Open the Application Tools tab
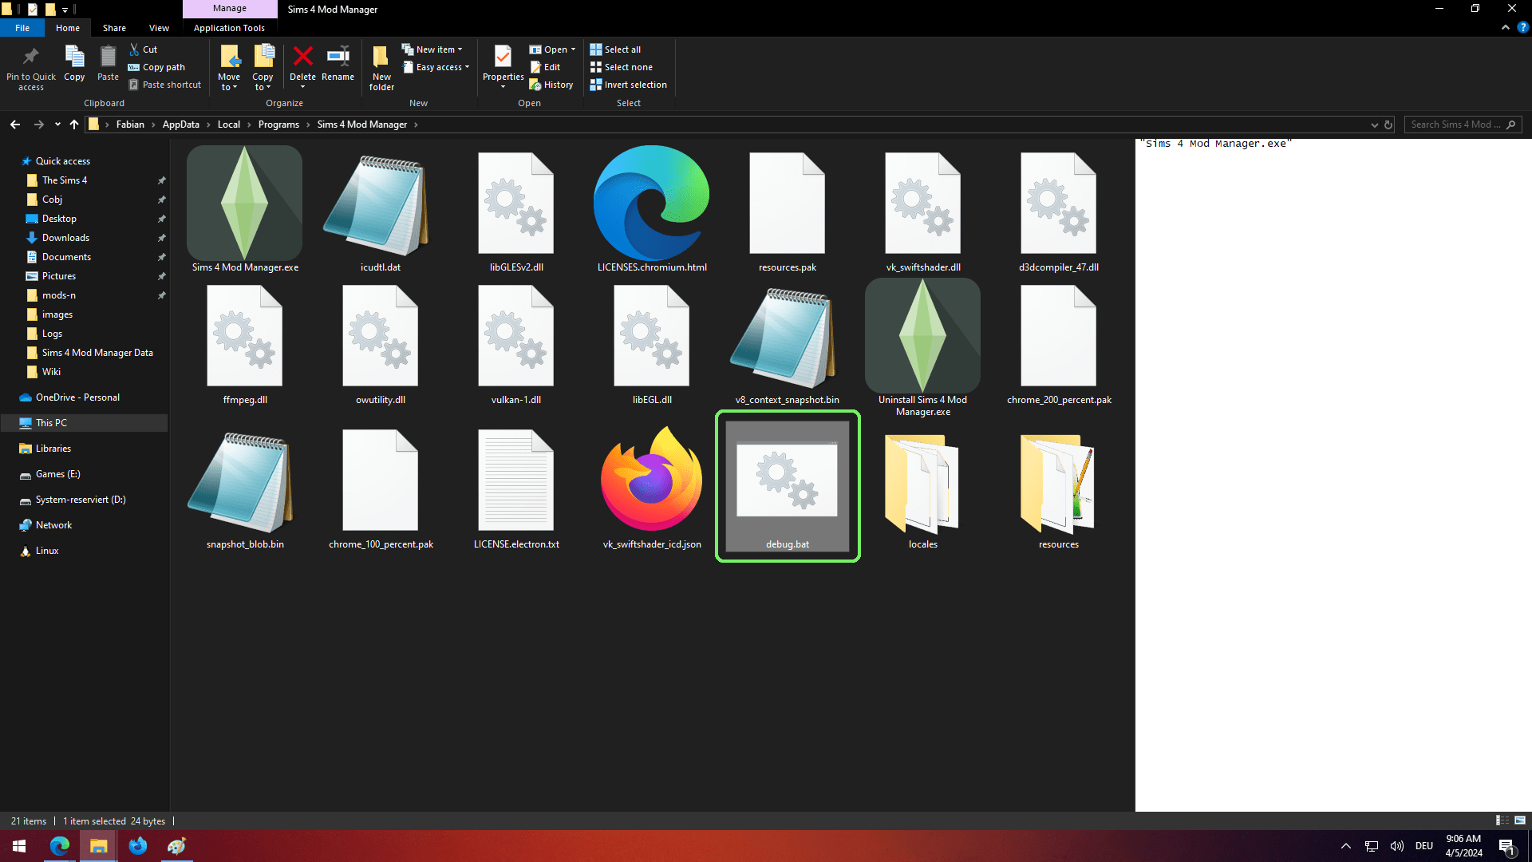This screenshot has width=1532, height=862. click(229, 28)
